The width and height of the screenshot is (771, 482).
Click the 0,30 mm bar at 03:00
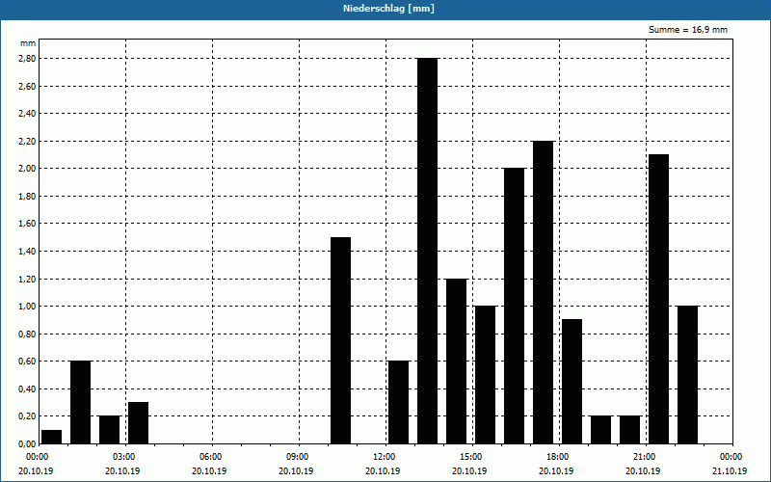[x=138, y=423]
